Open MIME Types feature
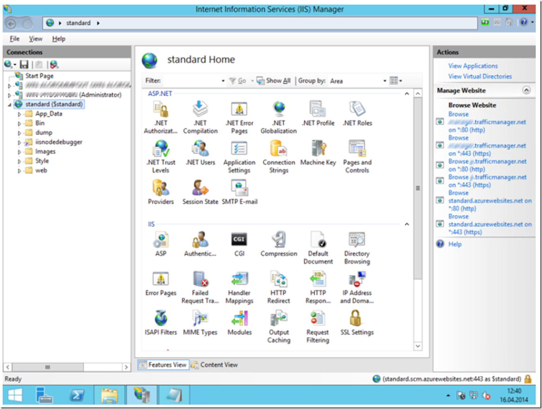This screenshot has width=542, height=409. pos(200,323)
